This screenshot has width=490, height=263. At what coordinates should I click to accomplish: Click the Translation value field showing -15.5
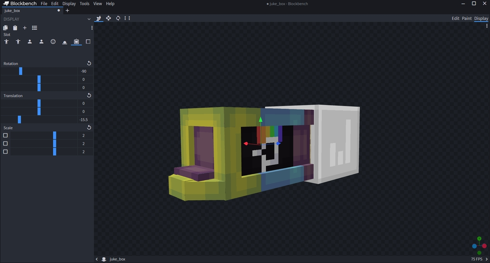pyautogui.click(x=84, y=119)
